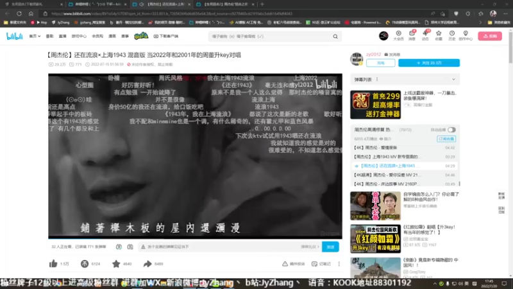Image resolution: width=513 pixels, height=289 pixels.
Task: Click the bilibili logo in the header
Action: (14, 36)
